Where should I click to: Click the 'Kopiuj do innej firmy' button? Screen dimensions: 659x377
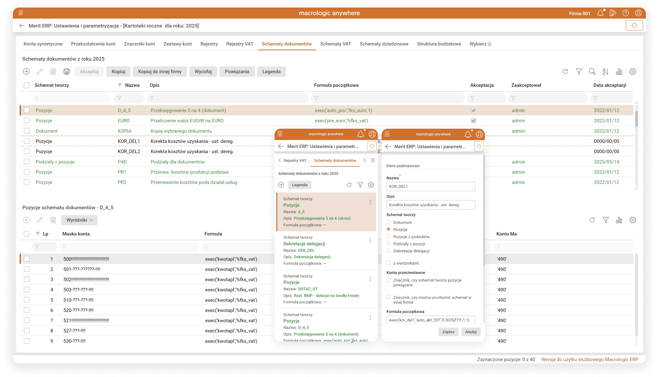click(160, 72)
